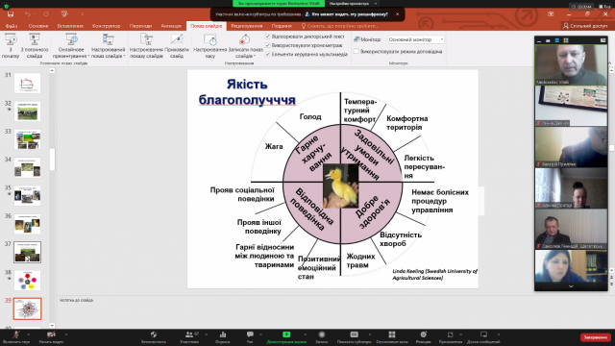The image size is (615, 346).
Task: Click the Hide Slide icon
Action: pos(177,39)
